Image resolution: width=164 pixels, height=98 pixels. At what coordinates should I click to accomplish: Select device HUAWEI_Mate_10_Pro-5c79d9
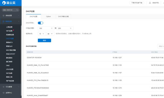click(38, 65)
